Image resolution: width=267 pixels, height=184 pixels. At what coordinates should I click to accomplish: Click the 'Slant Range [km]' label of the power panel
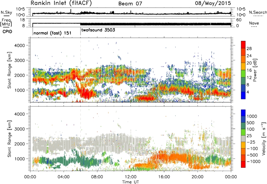click(9, 70)
